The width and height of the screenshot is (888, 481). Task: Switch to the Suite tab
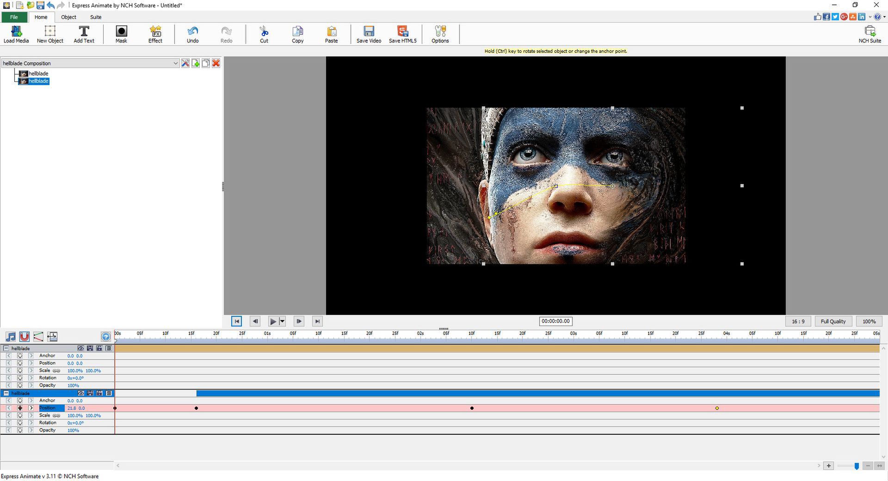[x=96, y=17]
